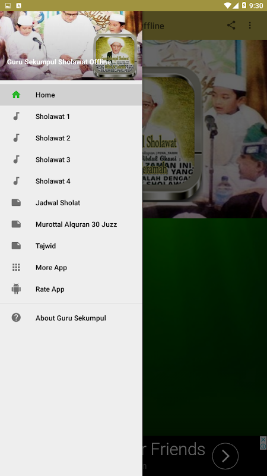
Task: Tap the More App label
Action: click(x=51, y=267)
